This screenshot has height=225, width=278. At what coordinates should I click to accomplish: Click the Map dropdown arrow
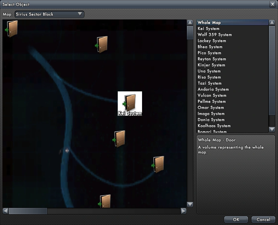point(80,14)
